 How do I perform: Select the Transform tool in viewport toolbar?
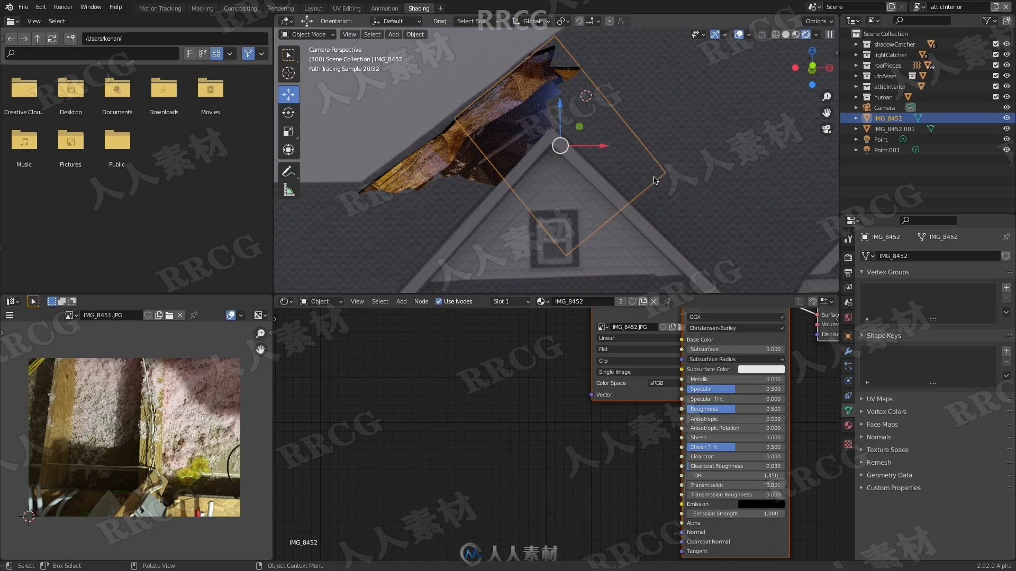[288, 150]
